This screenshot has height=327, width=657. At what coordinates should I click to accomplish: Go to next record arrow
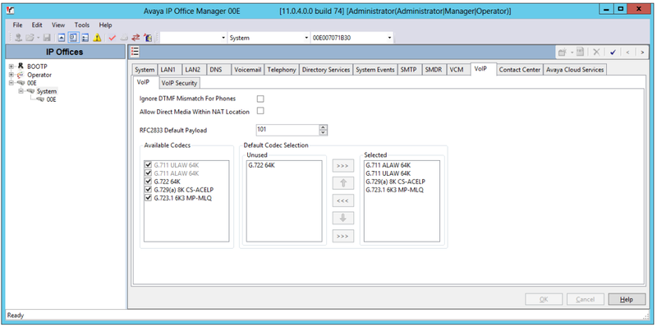(x=642, y=52)
